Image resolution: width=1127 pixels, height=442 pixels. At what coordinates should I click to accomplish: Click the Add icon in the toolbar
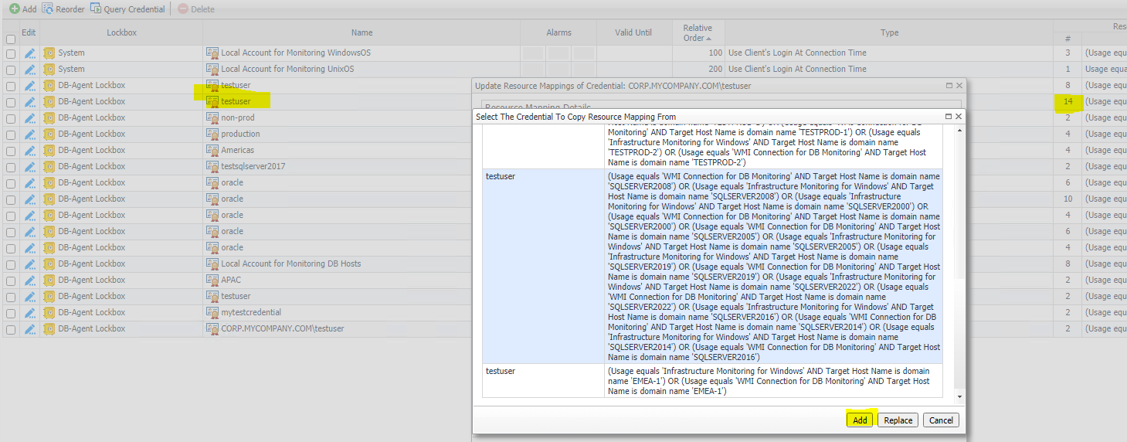(15, 9)
